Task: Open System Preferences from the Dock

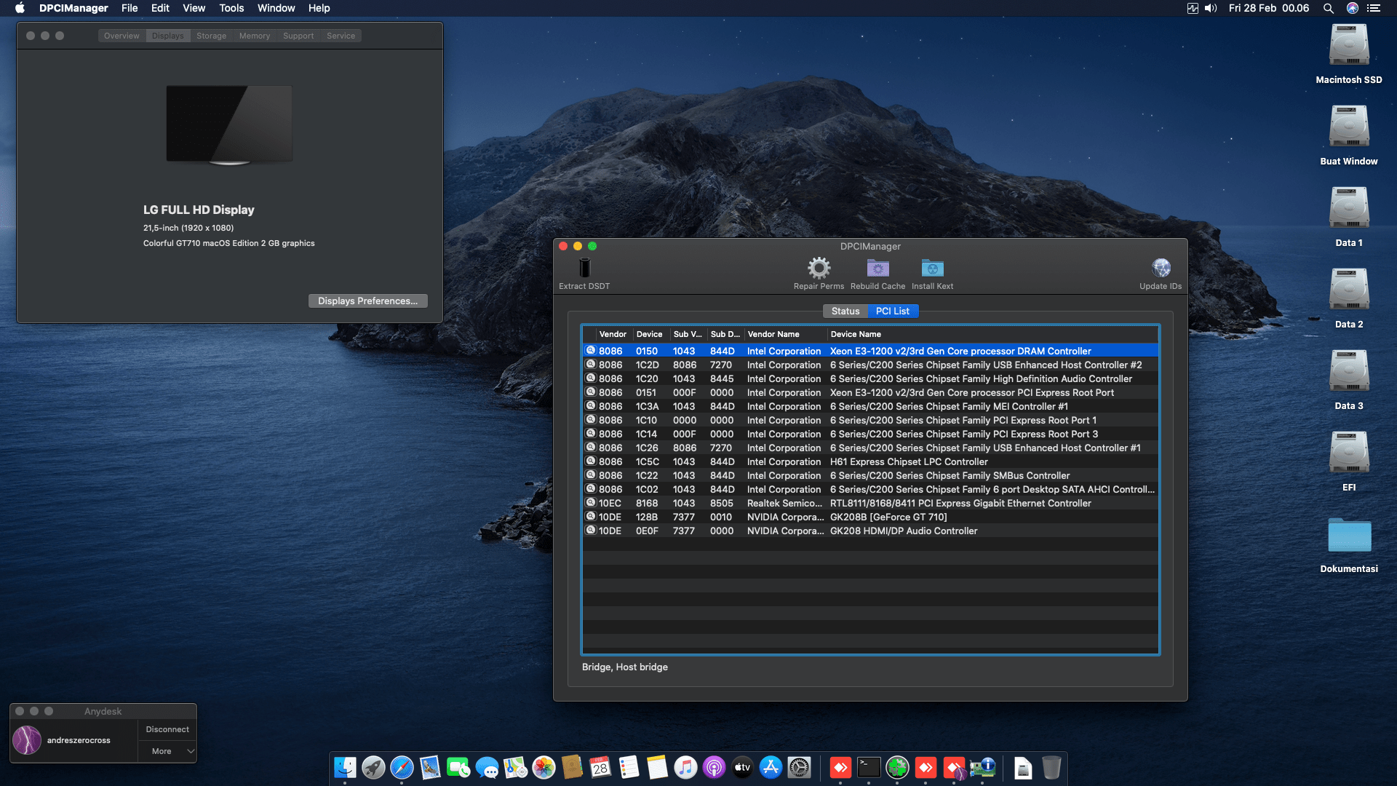Action: click(x=799, y=767)
